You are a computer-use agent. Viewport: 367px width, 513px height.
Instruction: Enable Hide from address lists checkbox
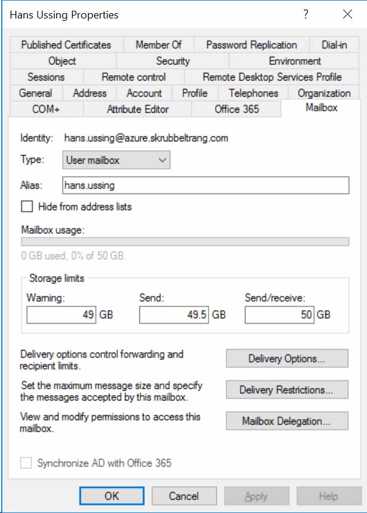coord(27,207)
